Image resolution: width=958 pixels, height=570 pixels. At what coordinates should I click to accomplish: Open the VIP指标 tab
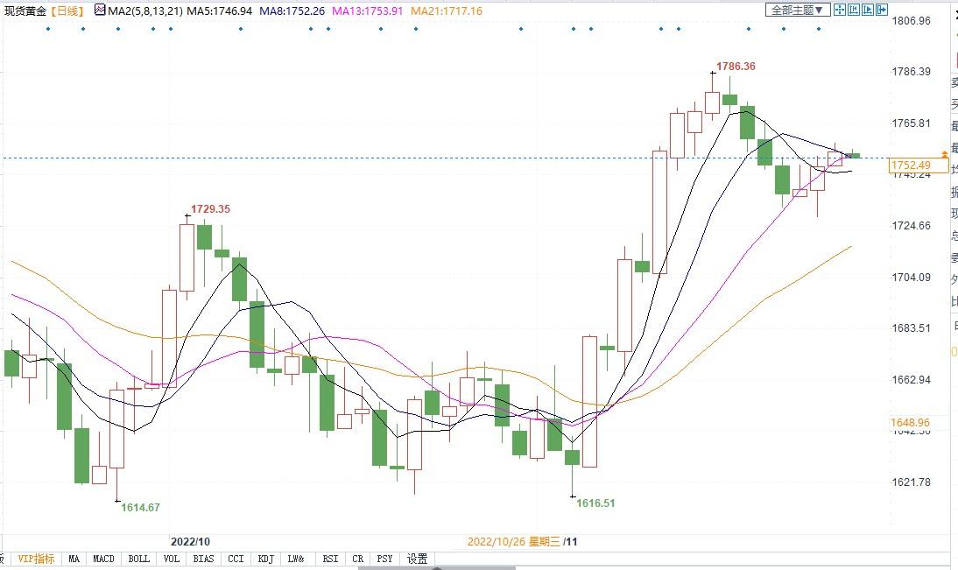coord(36,559)
